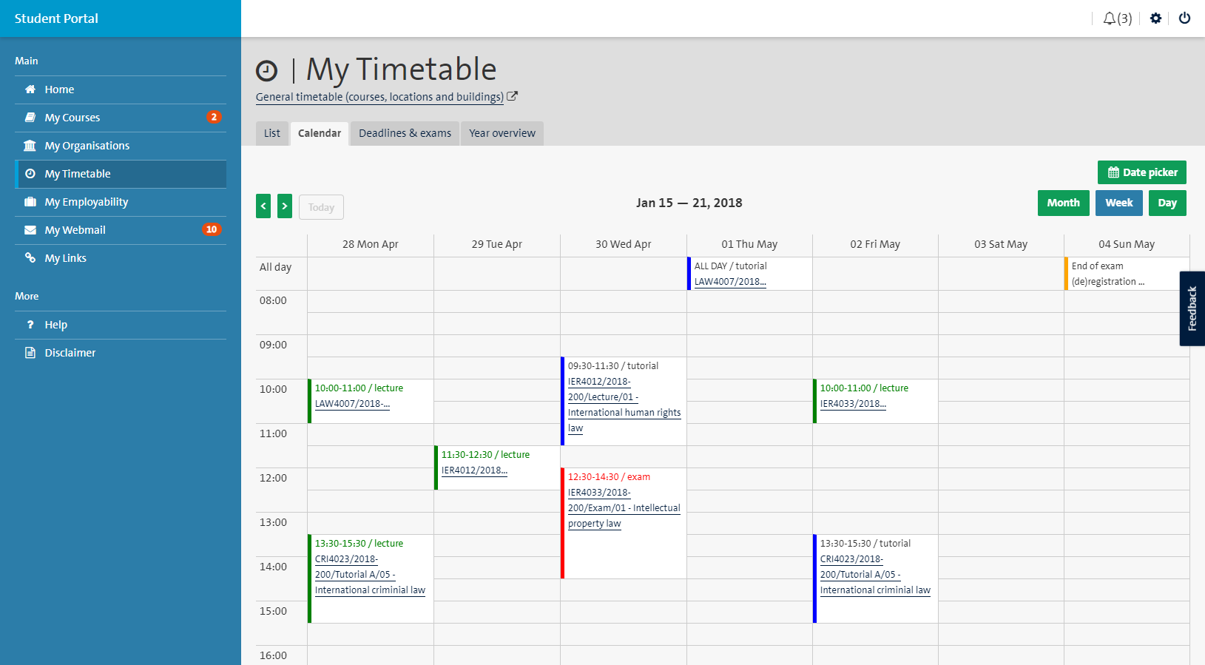Open the Feedback side tab
Image resolution: width=1205 pixels, height=665 pixels.
1192,308
